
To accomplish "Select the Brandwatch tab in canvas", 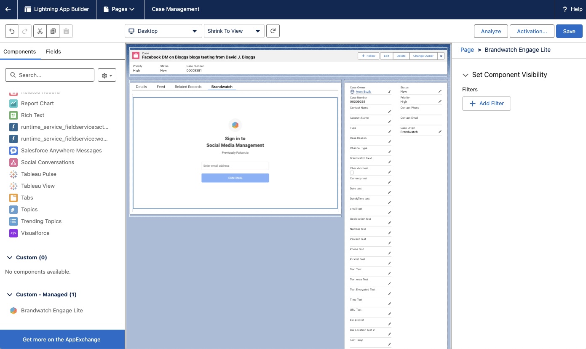I will (222, 87).
